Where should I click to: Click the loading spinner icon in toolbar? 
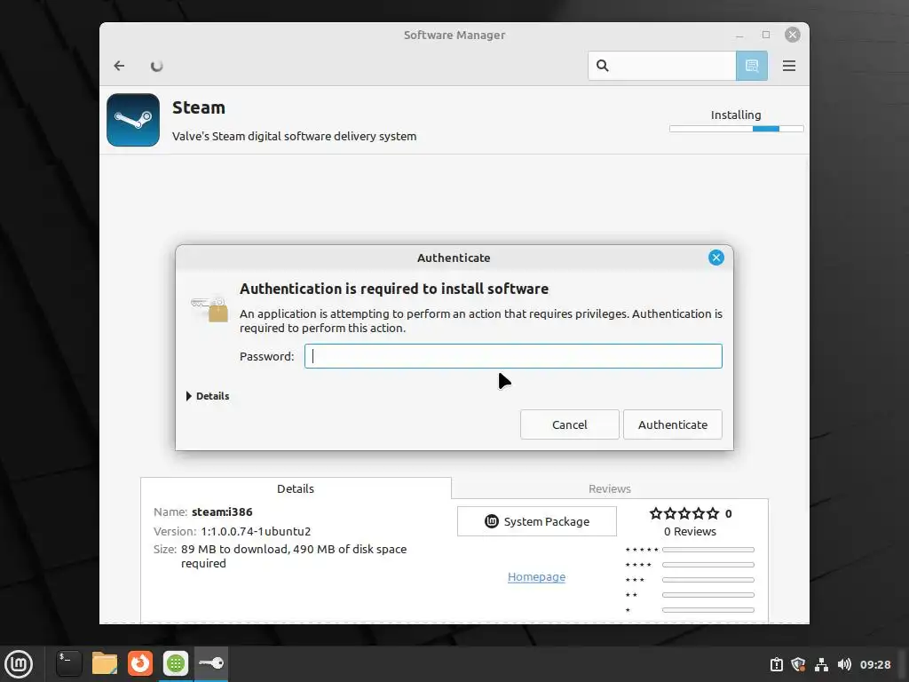156,66
